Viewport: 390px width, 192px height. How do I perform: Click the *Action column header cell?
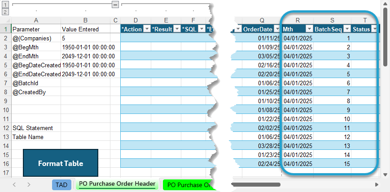tap(136, 29)
